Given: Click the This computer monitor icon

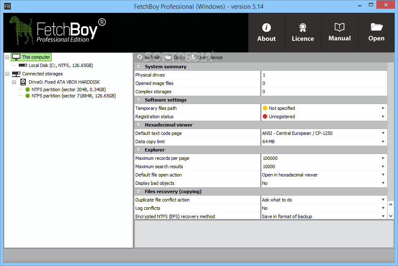Looking at the screenshot, I should coord(16,57).
